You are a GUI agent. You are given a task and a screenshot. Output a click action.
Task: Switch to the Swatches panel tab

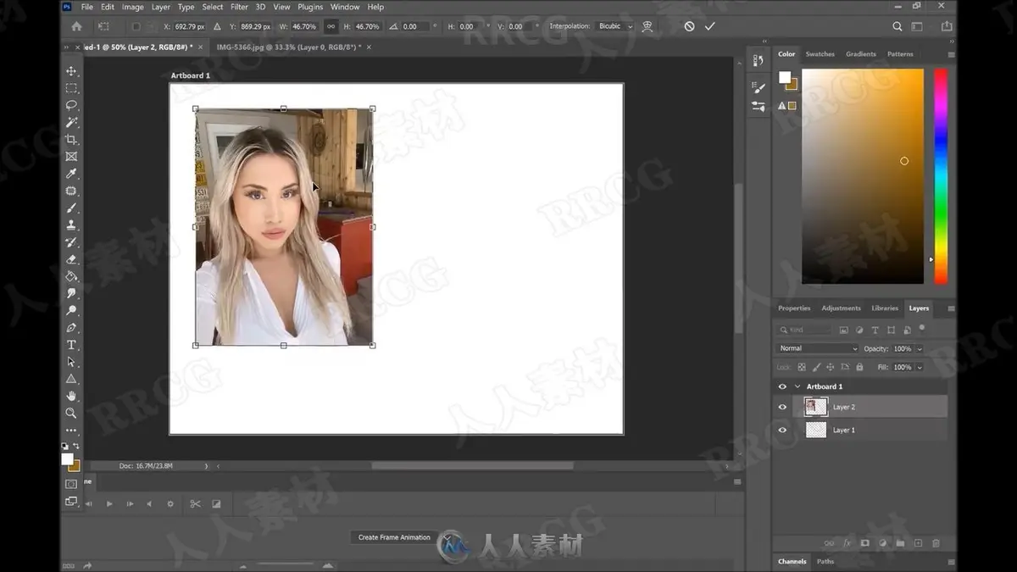coord(820,54)
